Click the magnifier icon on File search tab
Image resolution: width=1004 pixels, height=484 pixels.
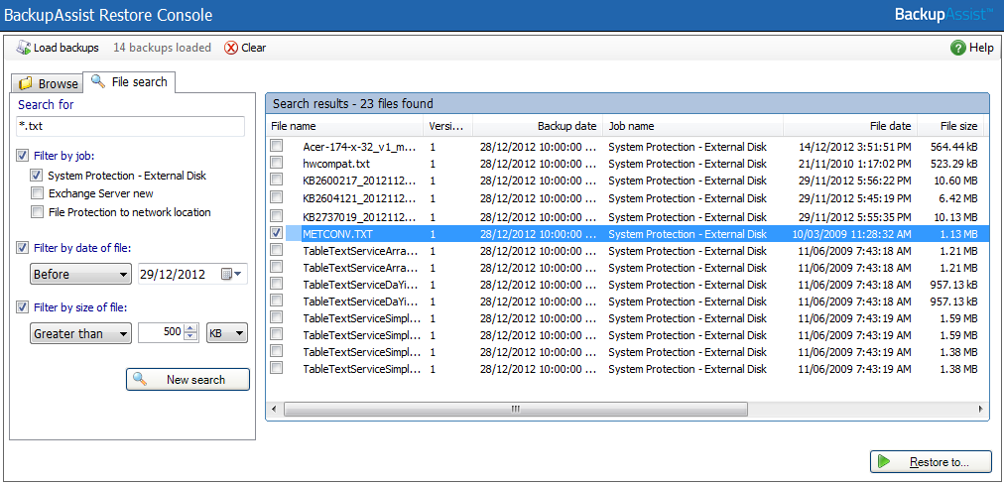pos(98,81)
